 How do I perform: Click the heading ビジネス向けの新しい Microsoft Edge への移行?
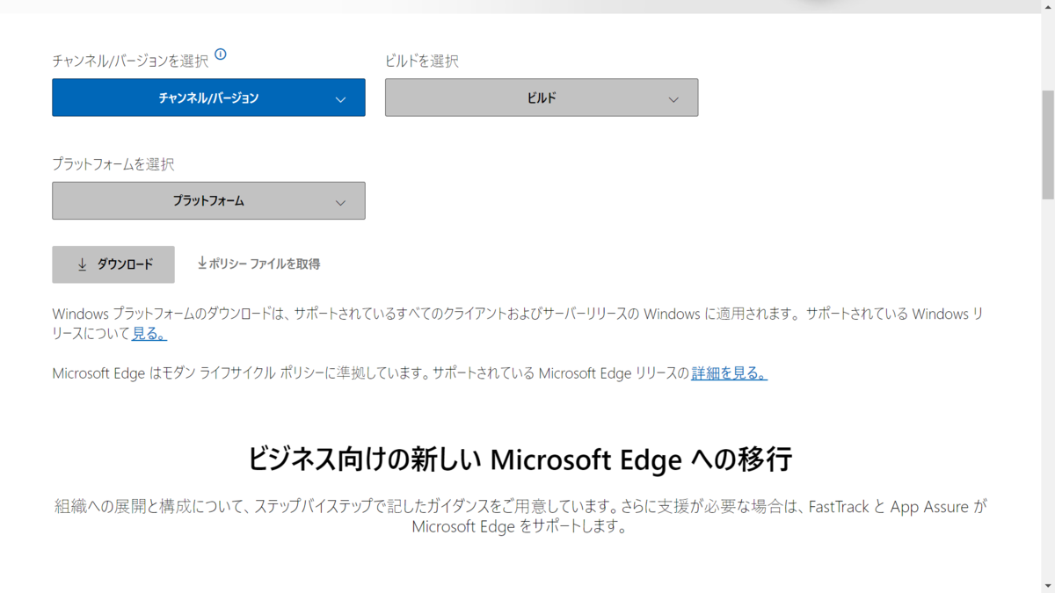point(520,459)
